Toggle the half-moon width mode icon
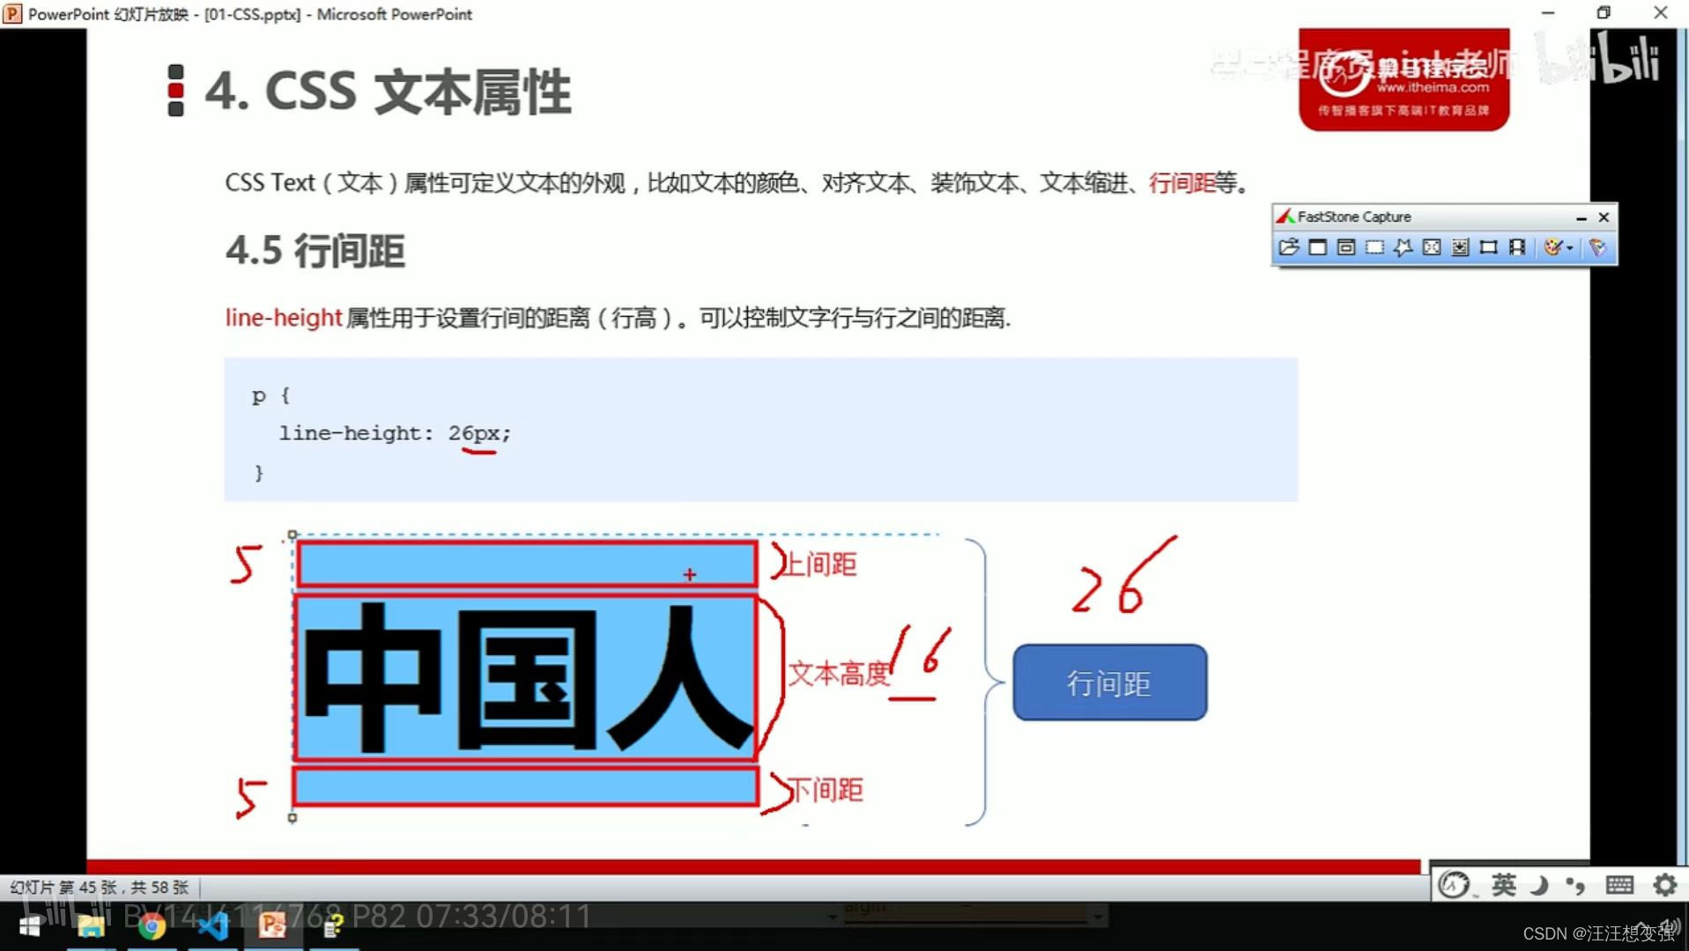This screenshot has width=1689, height=951. click(1539, 885)
